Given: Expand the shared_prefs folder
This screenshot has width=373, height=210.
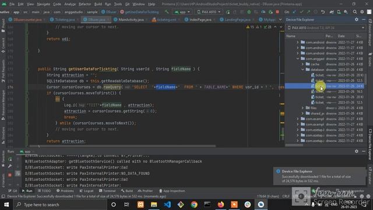Looking at the screenshot, I should coord(302,113).
